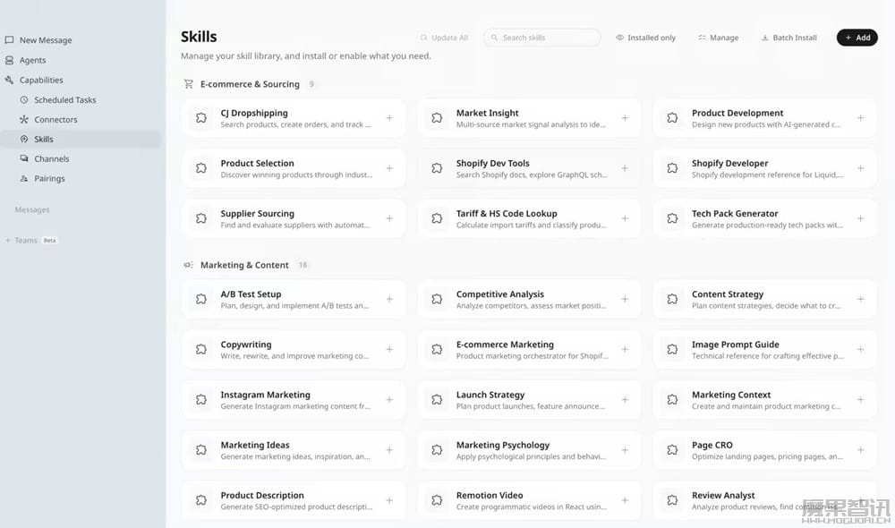Add the Tech Pack Generator skill

860,218
